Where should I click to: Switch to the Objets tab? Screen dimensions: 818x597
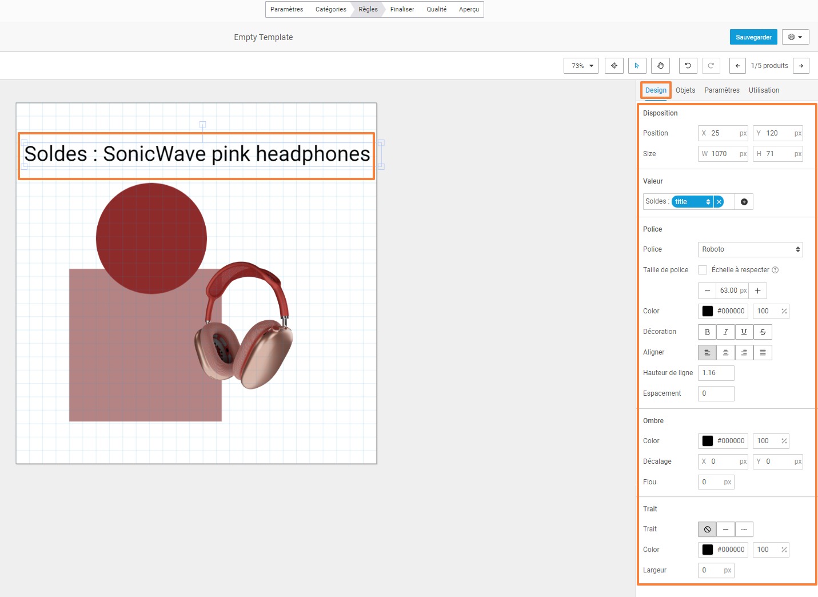685,90
